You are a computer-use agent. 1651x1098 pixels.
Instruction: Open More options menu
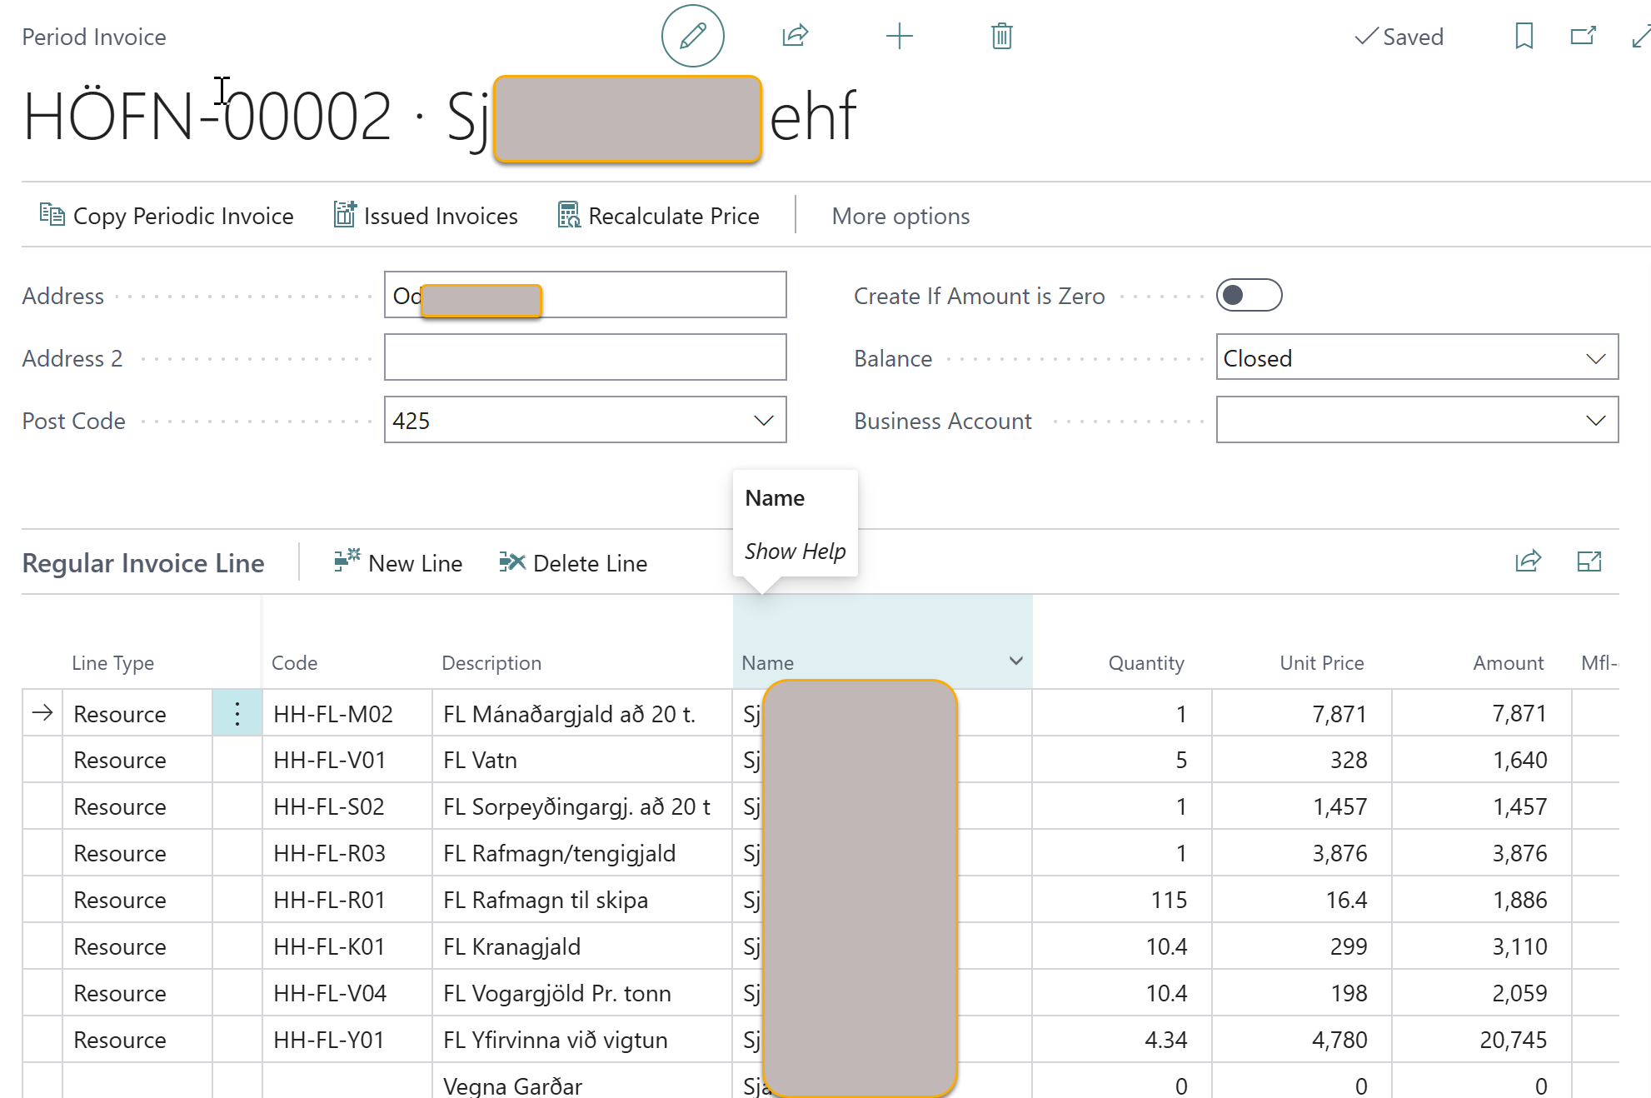(900, 216)
